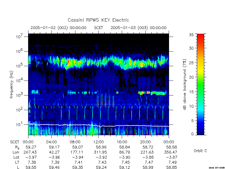Click the colorbar tick value '25'
This screenshot has width=225, height=169.
tap(191, 63)
